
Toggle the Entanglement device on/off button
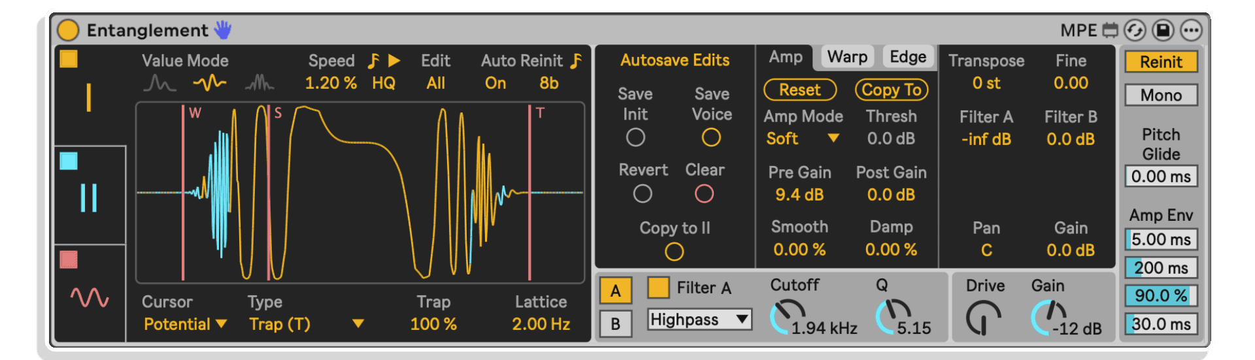point(68,30)
